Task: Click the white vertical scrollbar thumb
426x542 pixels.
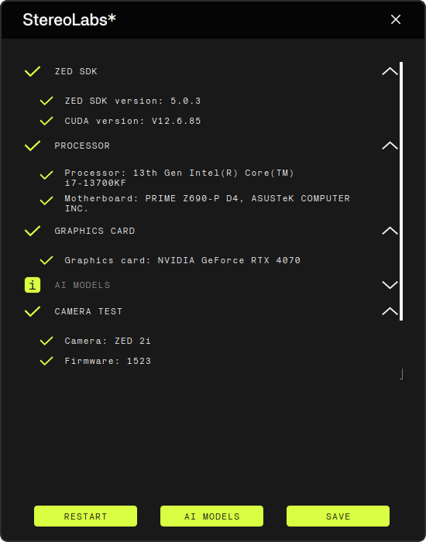Action: click(401, 191)
